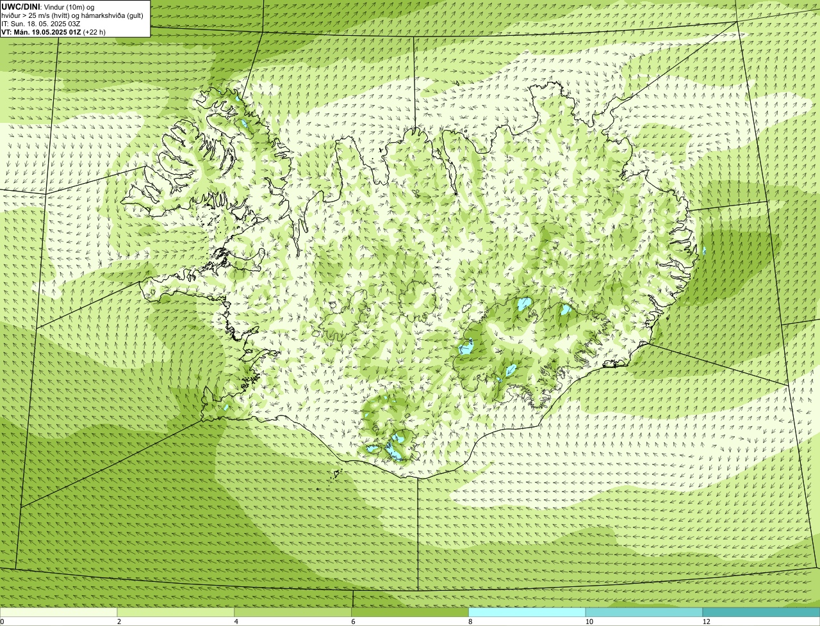Screen dimensions: 820x626
Task: Click the 10–12 m/s color bar segment
Action: pos(644,613)
